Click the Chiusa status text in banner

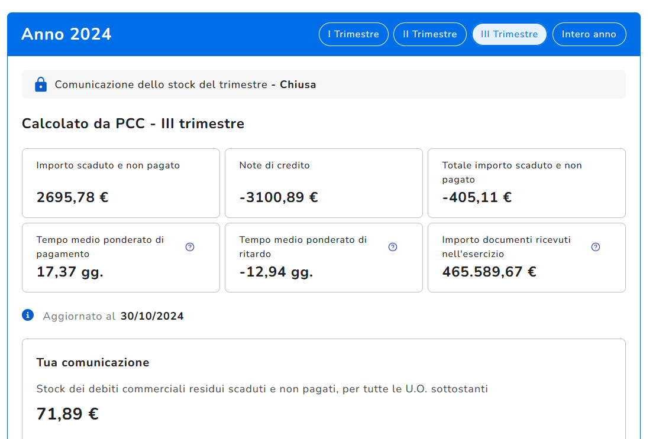click(298, 84)
